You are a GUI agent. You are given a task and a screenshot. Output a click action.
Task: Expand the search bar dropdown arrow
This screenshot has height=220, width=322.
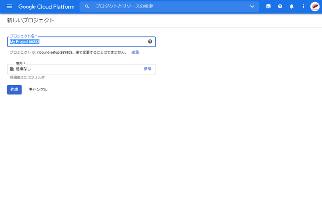(252, 6)
